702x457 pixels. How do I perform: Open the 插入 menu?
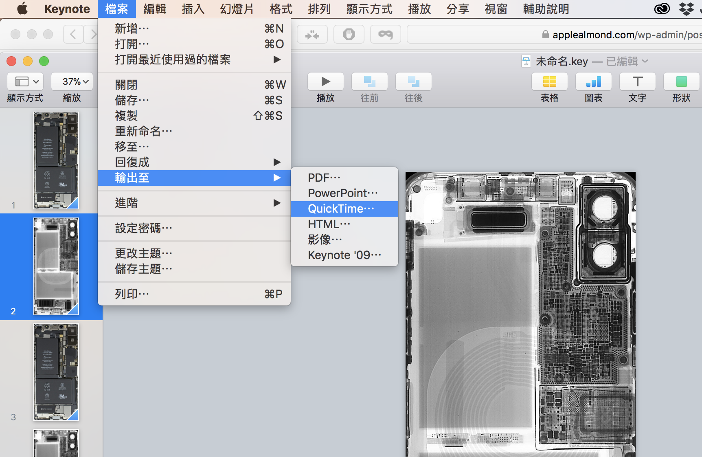[193, 9]
